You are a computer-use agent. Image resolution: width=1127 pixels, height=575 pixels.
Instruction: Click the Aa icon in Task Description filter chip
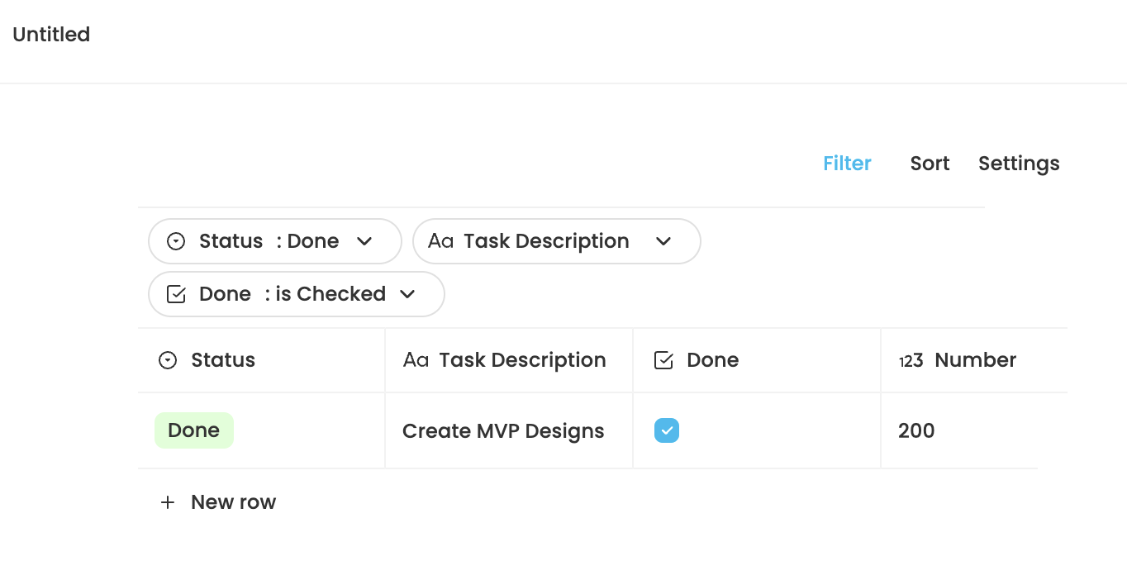point(441,240)
